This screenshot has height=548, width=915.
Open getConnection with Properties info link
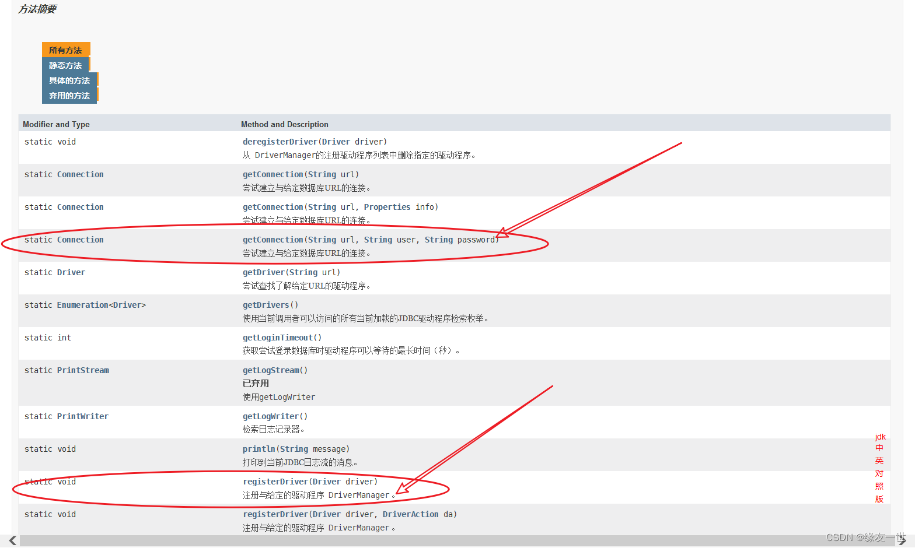273,207
